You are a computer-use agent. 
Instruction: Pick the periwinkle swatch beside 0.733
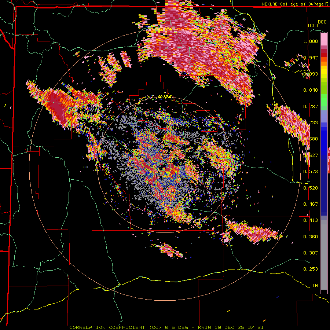[324, 116]
